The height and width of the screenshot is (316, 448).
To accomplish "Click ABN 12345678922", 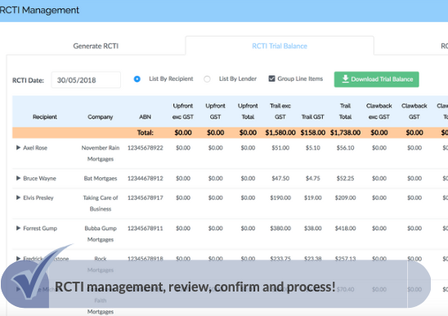I will 146,148.
